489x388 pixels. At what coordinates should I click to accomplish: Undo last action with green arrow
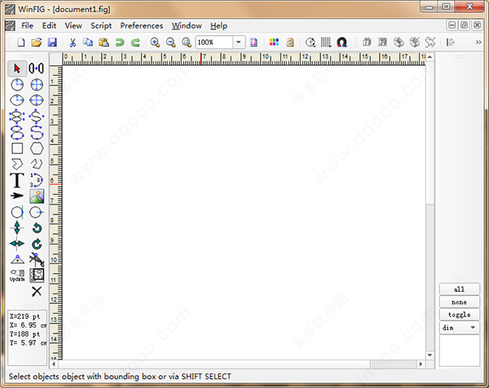(120, 42)
